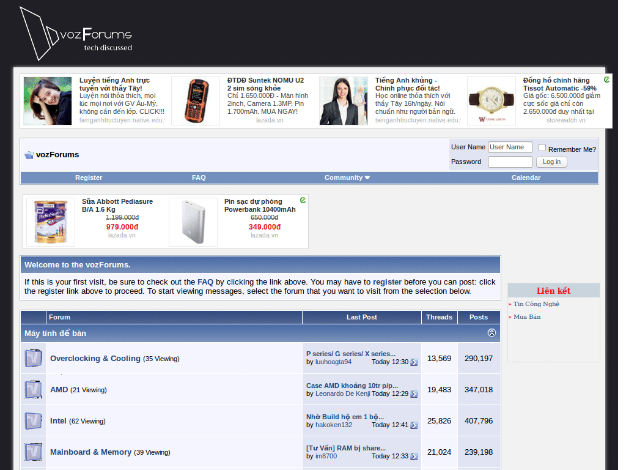This screenshot has height=470, width=626.
Task: Click the green ad-choice icon on Powerbank ad
Action: tap(303, 200)
